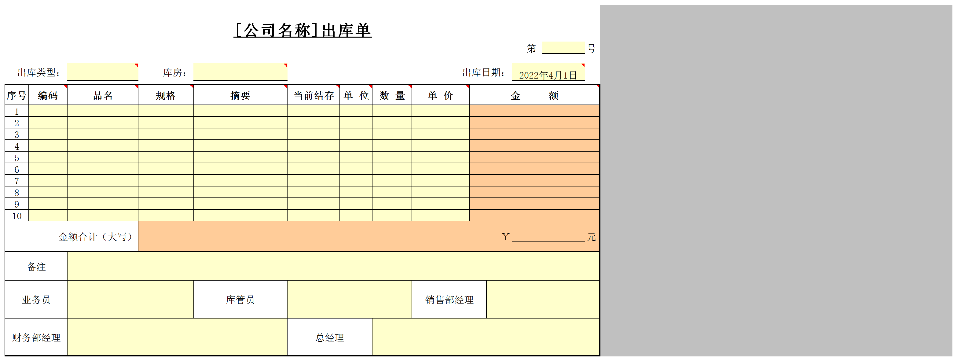Viewport: 957px width, 361px height.
Task: Click the red comment marker on 出库类型 field
Action: click(x=136, y=65)
